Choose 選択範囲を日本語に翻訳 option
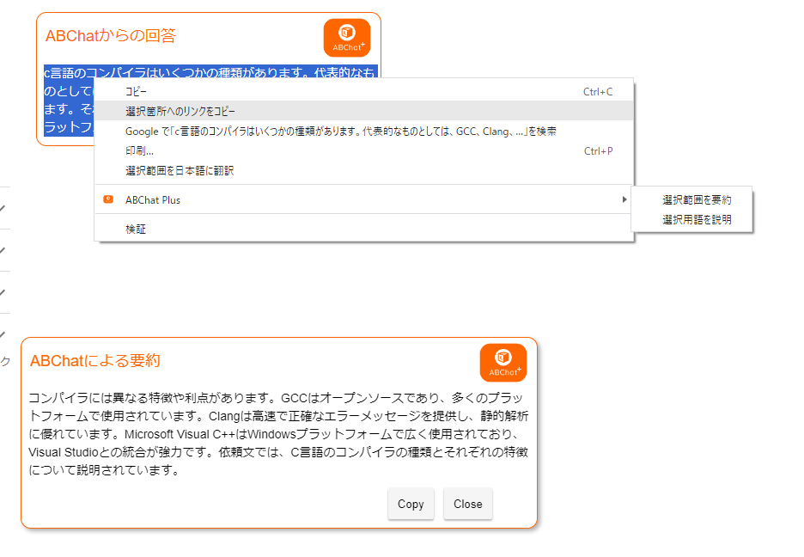Image resolution: width=804 pixels, height=557 pixels. tap(180, 171)
